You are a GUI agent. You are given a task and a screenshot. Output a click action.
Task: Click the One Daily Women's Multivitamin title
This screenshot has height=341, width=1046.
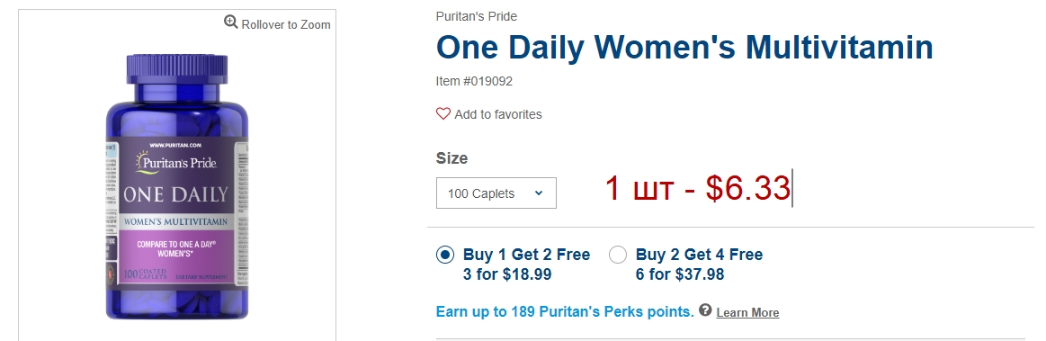(684, 48)
